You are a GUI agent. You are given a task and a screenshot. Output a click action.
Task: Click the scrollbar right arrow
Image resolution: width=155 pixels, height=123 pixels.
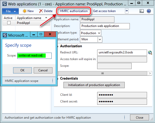(150, 73)
